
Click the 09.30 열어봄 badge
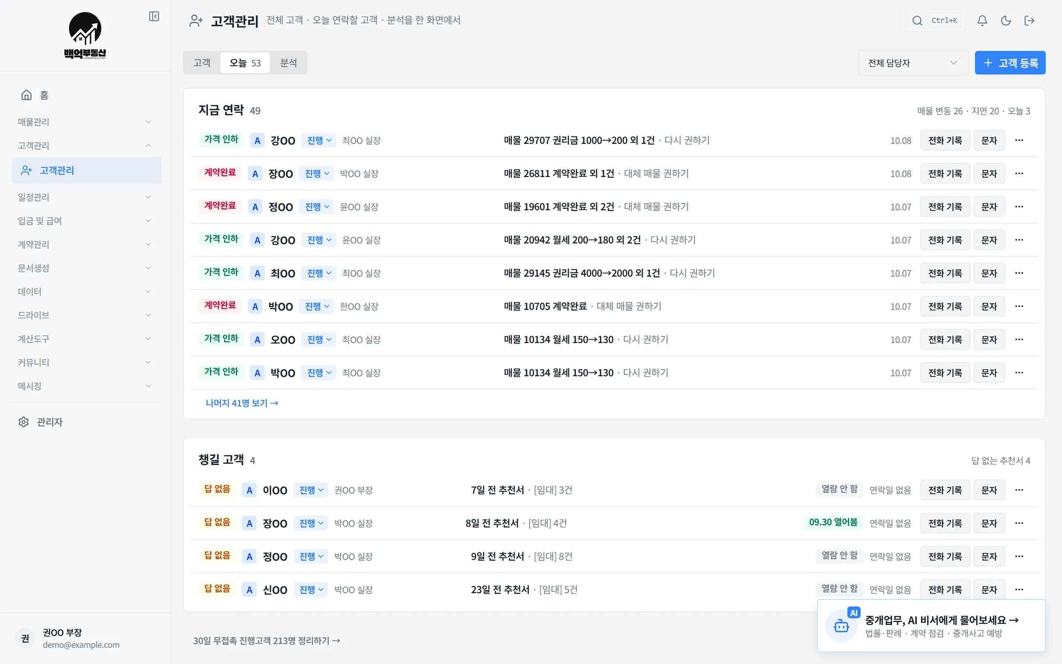click(833, 522)
